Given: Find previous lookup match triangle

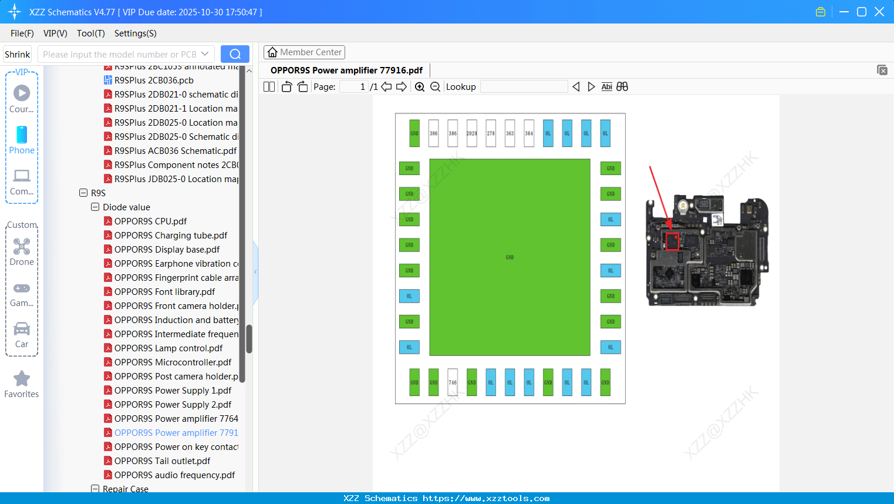Looking at the screenshot, I should [576, 87].
